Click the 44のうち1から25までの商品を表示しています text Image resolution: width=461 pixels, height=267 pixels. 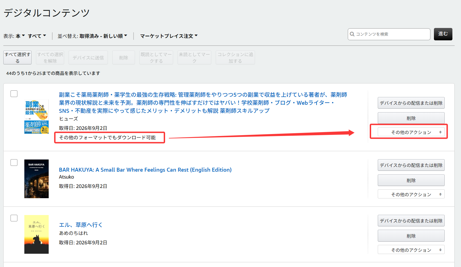[x=53, y=73]
